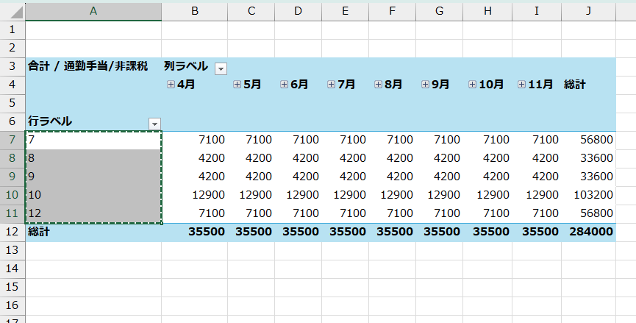
Task: Expand the 8月 month group
Action: click(378, 85)
